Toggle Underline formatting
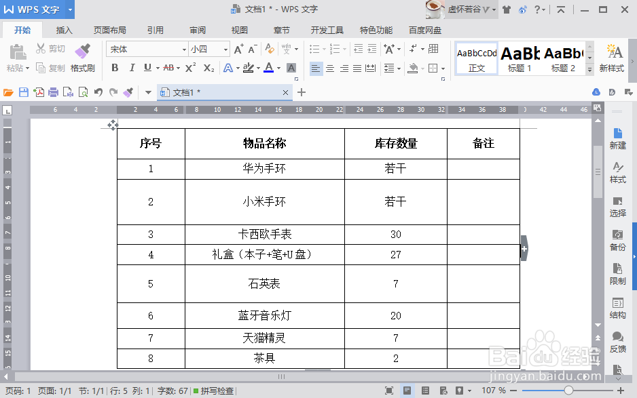Screen dimensions: 637x398 [147, 68]
